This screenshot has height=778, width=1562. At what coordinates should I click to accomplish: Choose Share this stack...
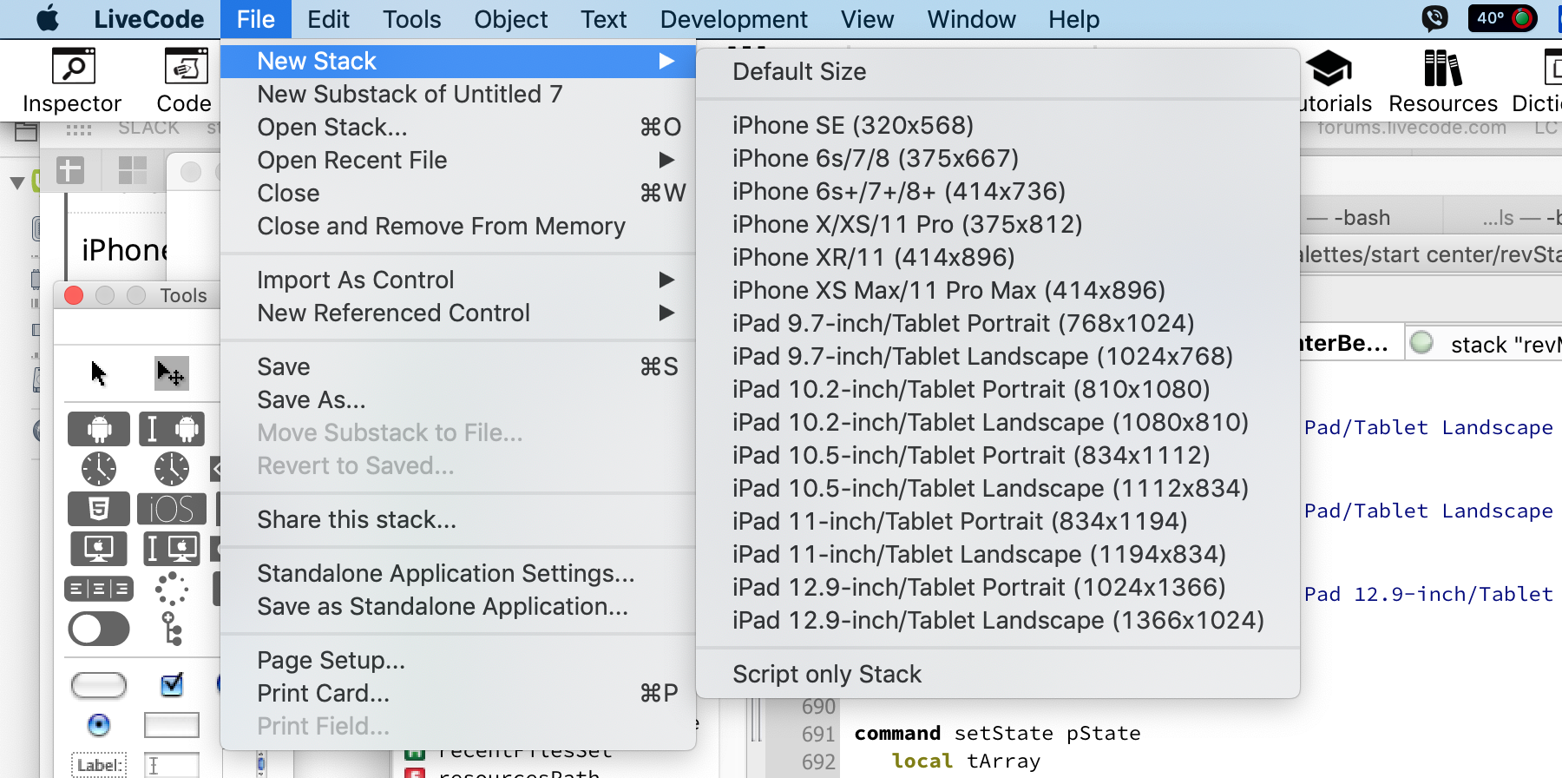458,519
